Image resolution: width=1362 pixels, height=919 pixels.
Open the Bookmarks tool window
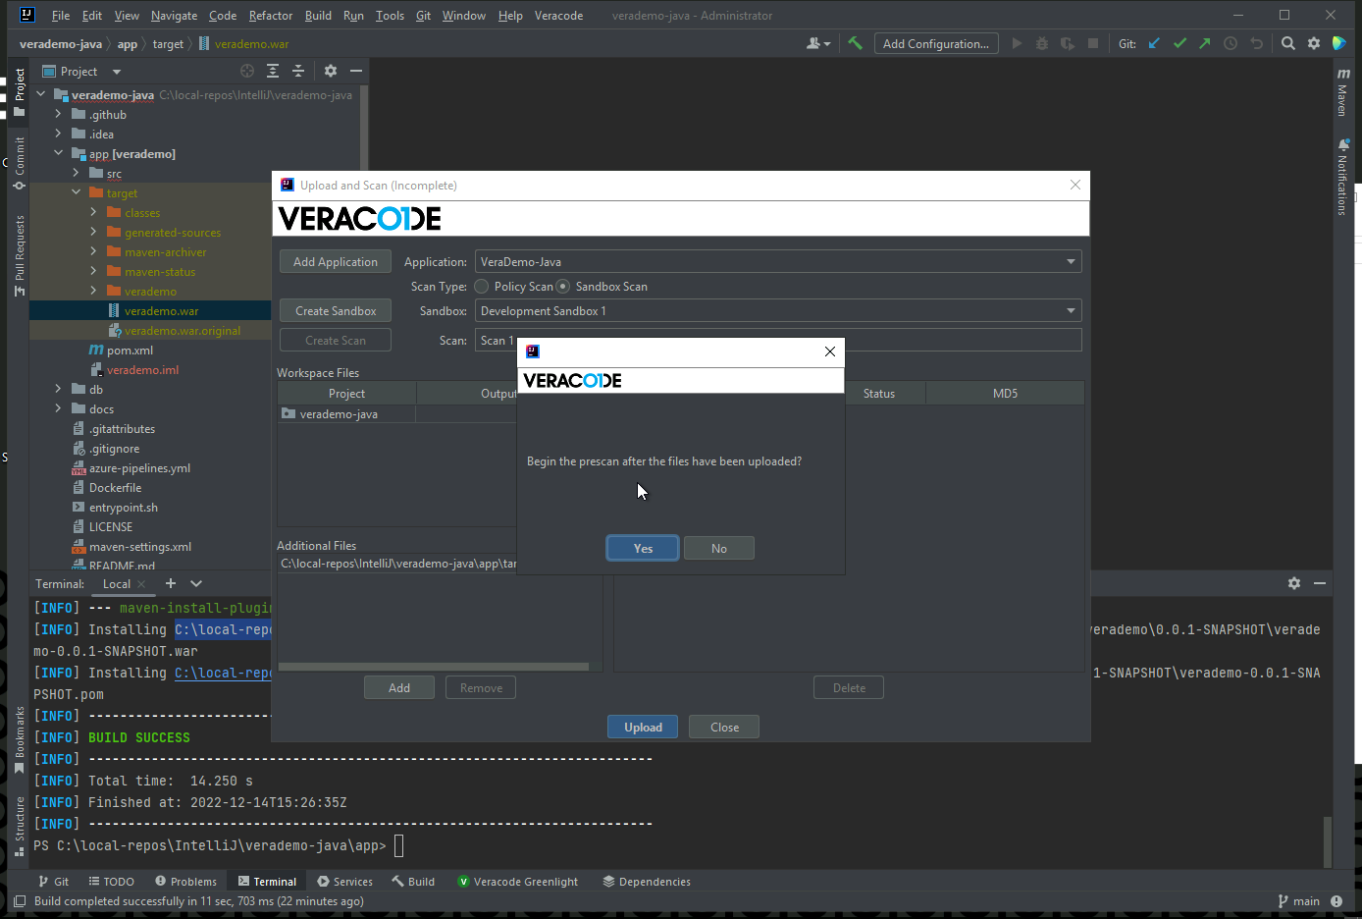coord(19,739)
